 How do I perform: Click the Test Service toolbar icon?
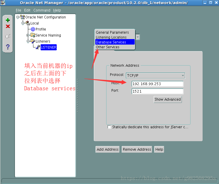[8, 36]
